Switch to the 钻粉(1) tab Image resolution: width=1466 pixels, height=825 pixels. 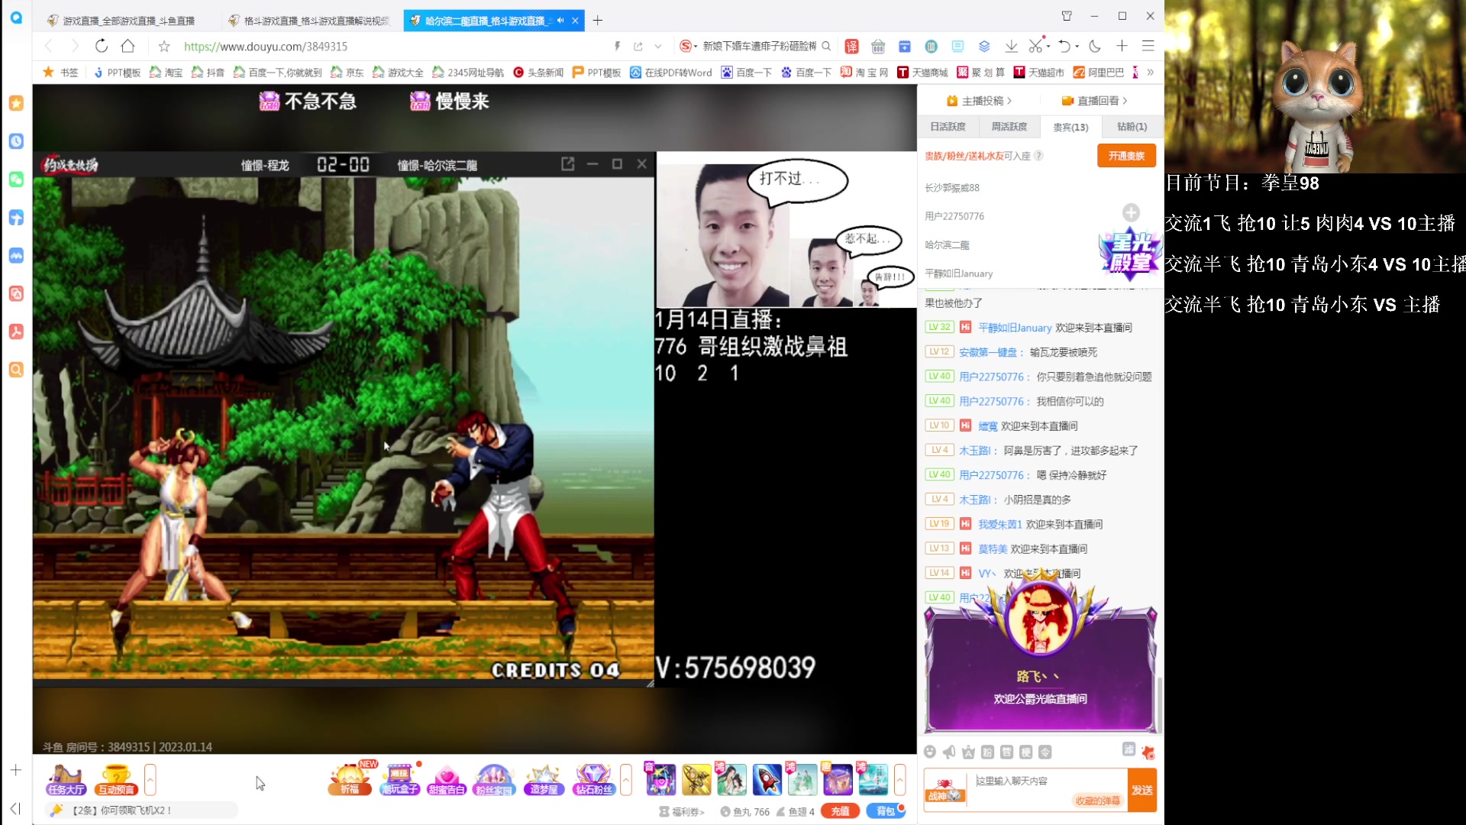click(x=1132, y=127)
